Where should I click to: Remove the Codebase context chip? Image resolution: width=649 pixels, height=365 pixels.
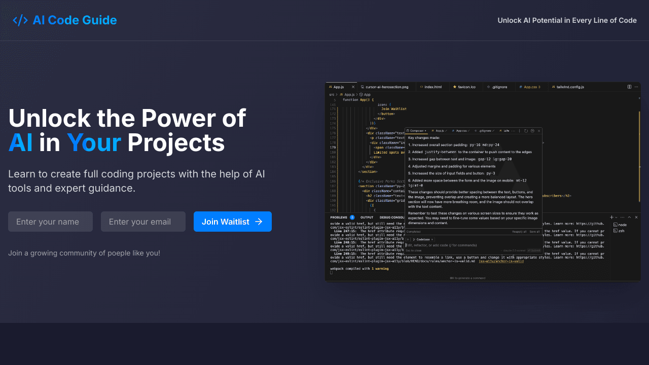[x=432, y=239]
